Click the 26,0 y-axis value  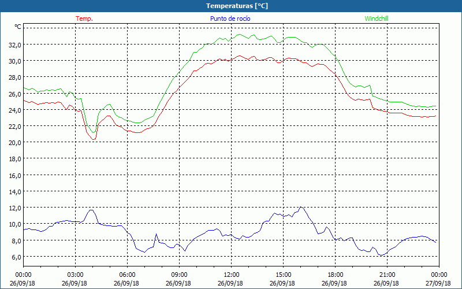[x=15, y=94]
